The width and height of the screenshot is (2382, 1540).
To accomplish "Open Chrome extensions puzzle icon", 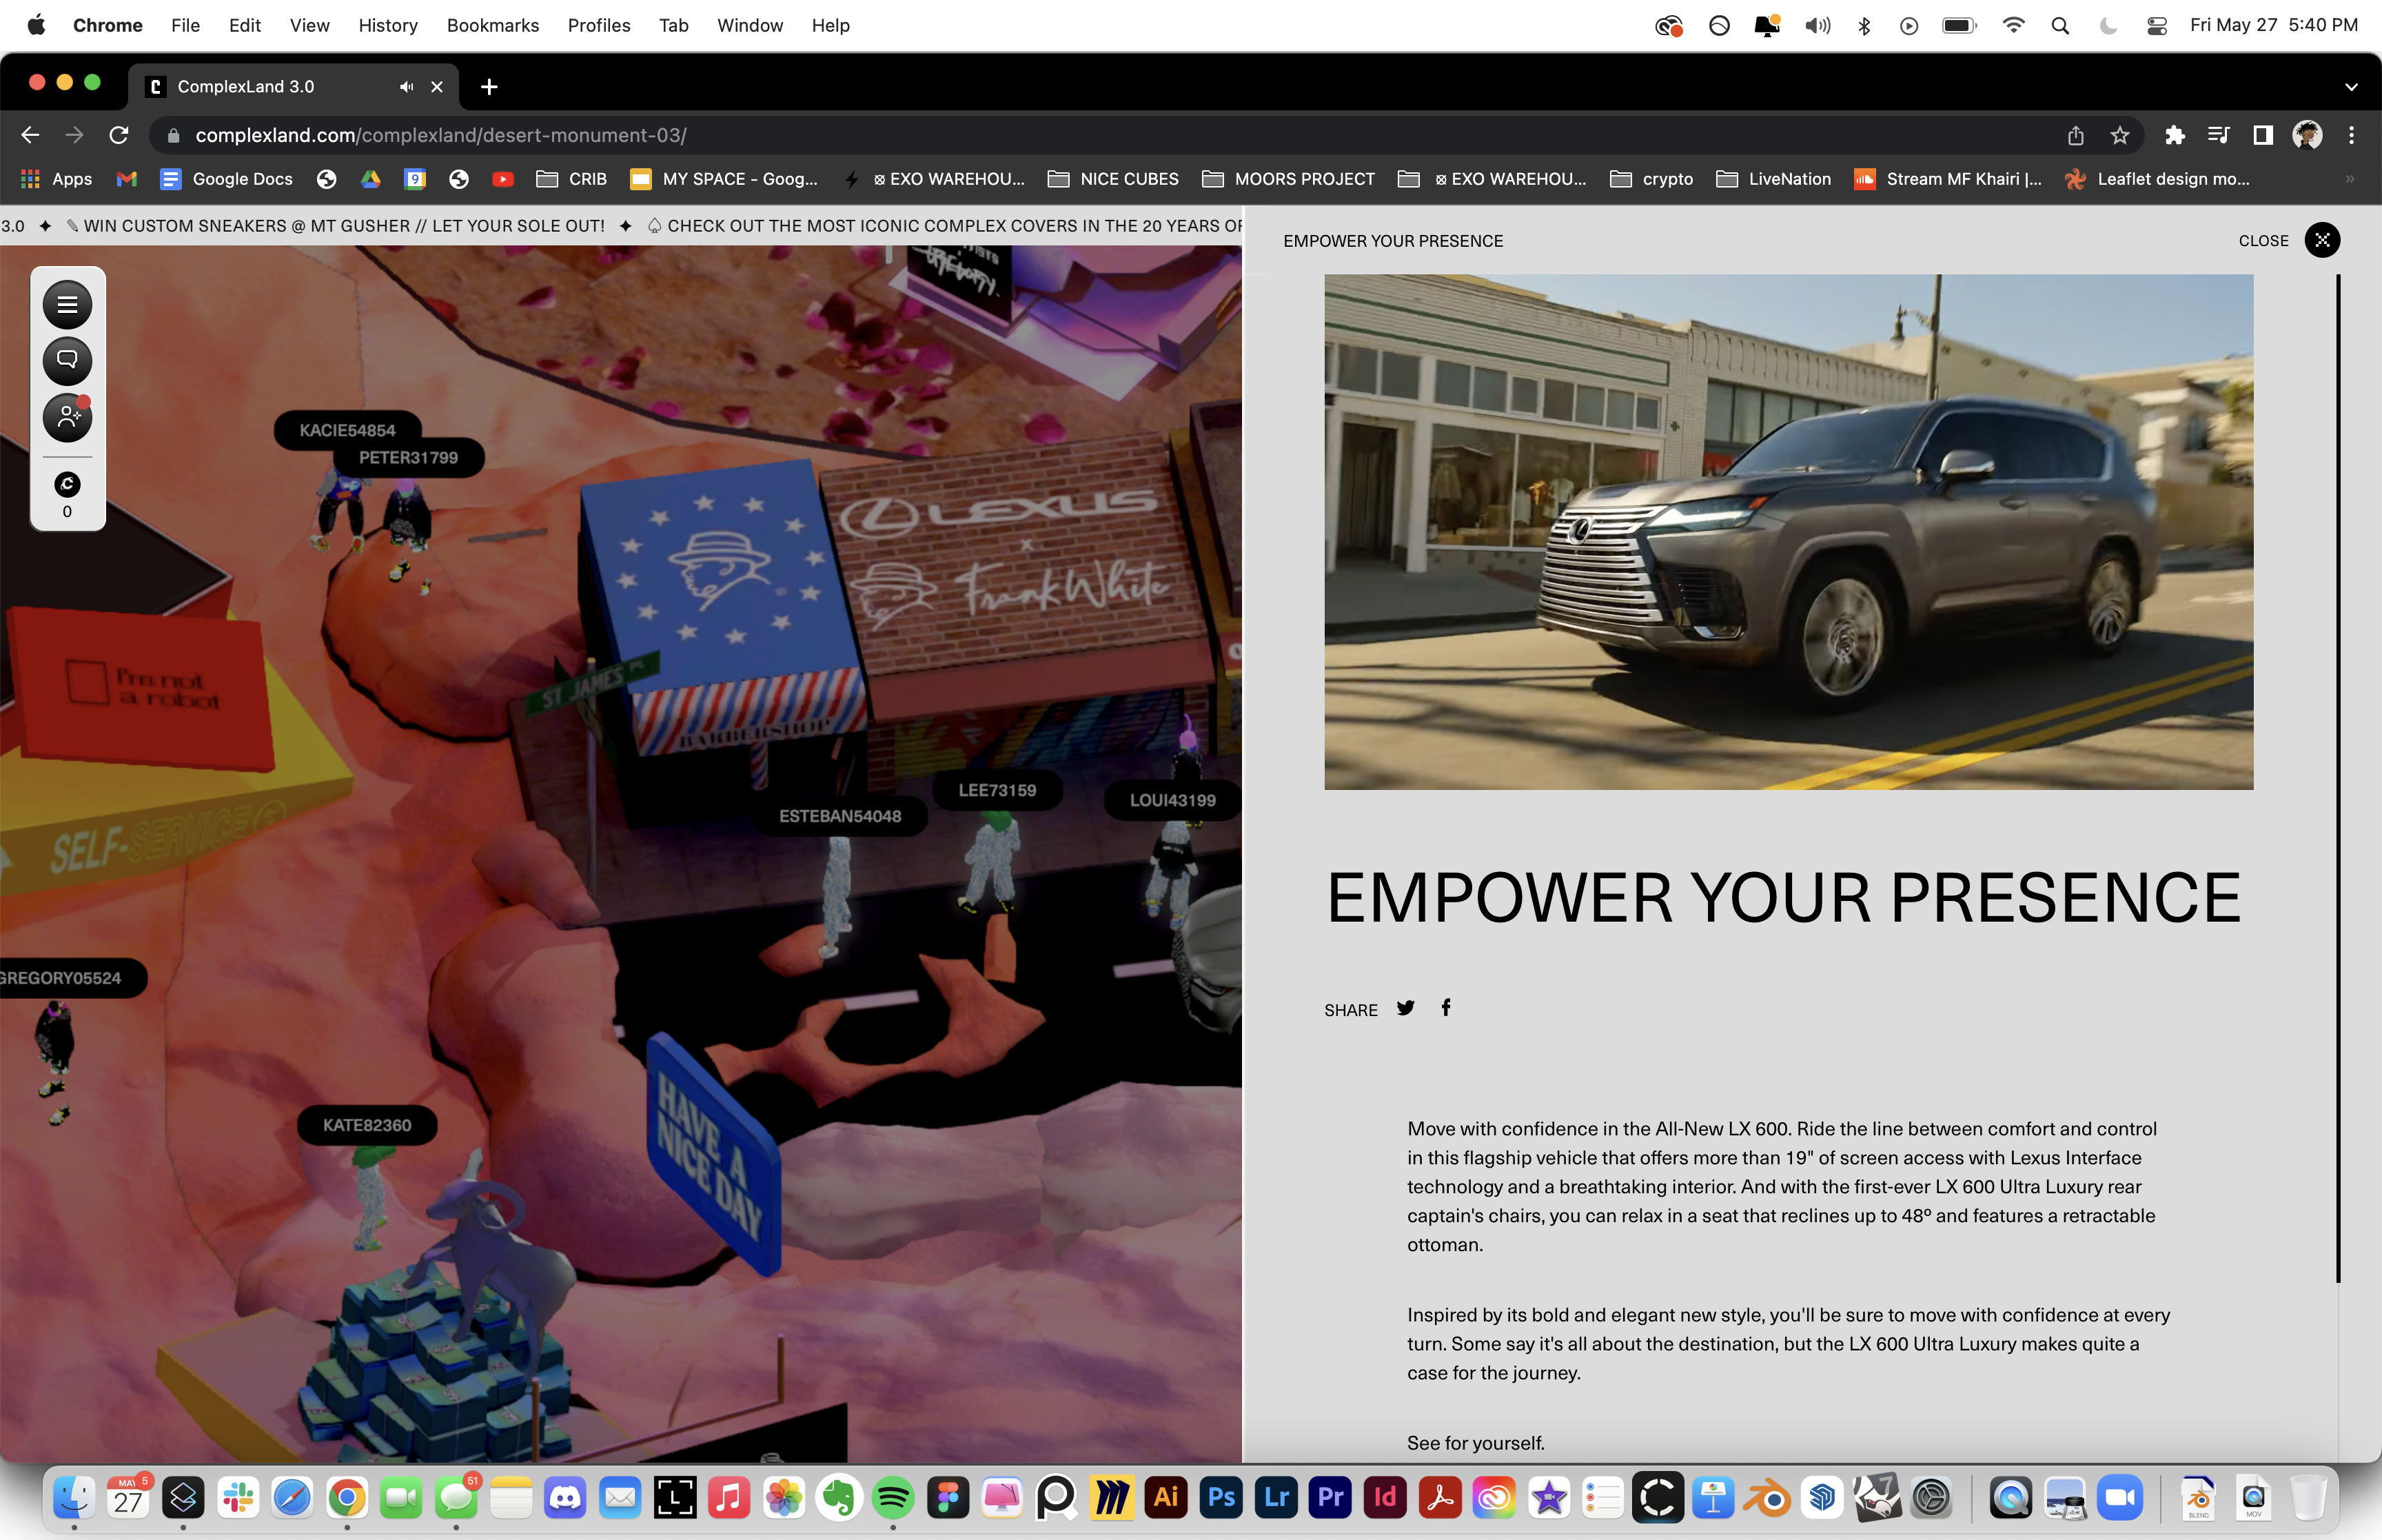I will click(x=2174, y=135).
